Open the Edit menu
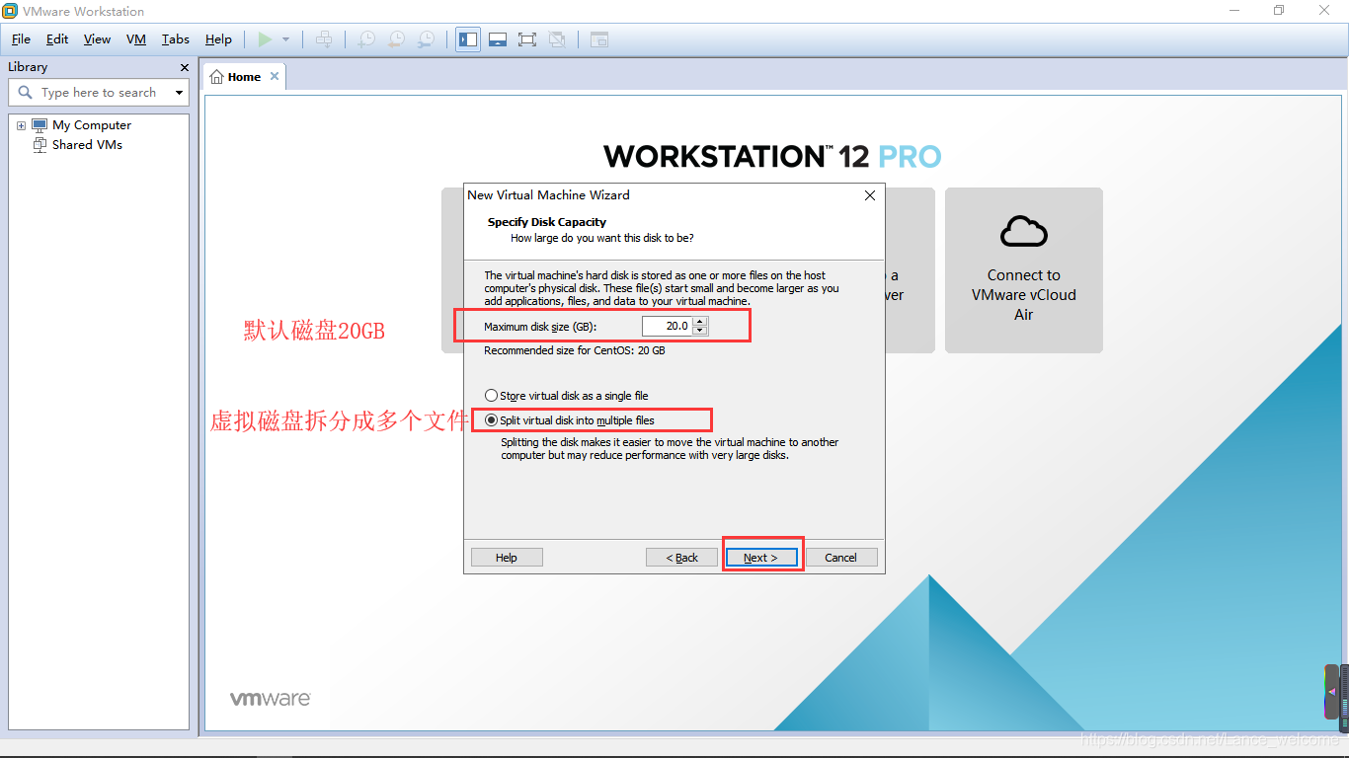The height and width of the screenshot is (758, 1349). click(x=57, y=39)
